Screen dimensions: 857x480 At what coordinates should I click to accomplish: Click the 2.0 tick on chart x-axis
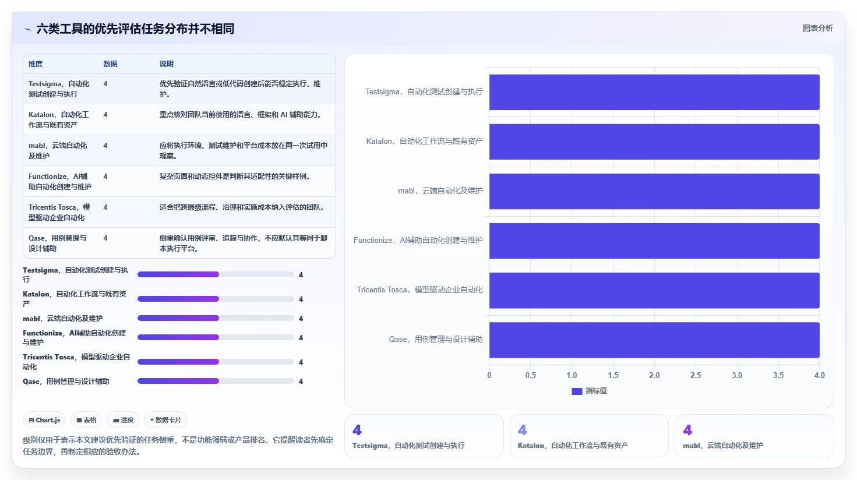pyautogui.click(x=654, y=376)
